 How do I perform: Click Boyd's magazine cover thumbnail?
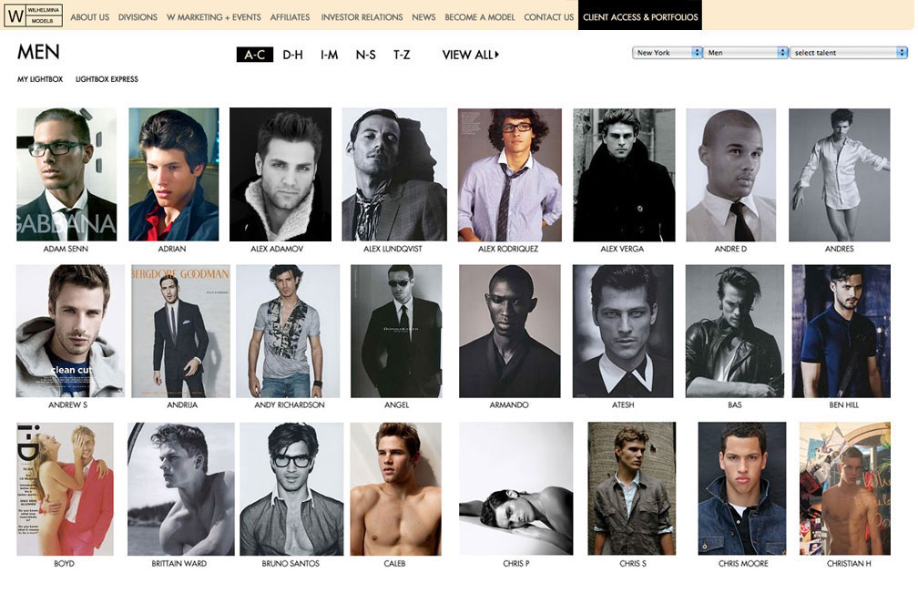pyautogui.click(x=65, y=488)
